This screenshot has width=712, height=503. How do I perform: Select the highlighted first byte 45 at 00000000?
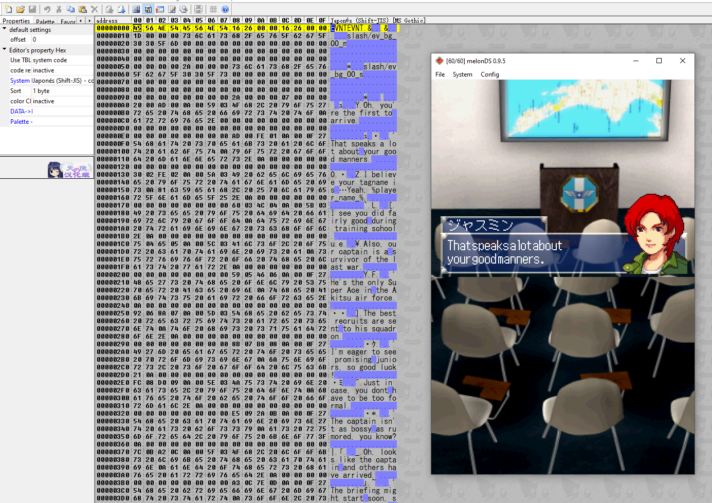click(137, 28)
